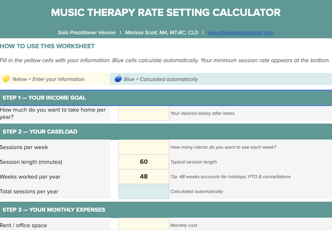This screenshot has height=232, width=332.
Task: Click the Sessions per week input cell
Action: (x=144, y=147)
